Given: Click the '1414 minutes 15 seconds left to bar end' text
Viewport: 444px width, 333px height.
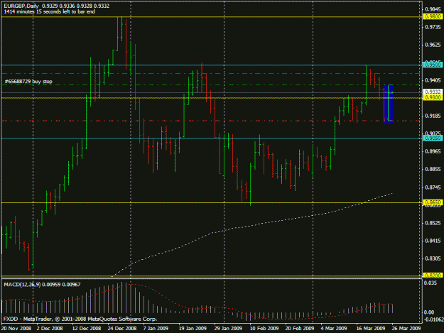Looking at the screenshot, I should [x=49, y=11].
